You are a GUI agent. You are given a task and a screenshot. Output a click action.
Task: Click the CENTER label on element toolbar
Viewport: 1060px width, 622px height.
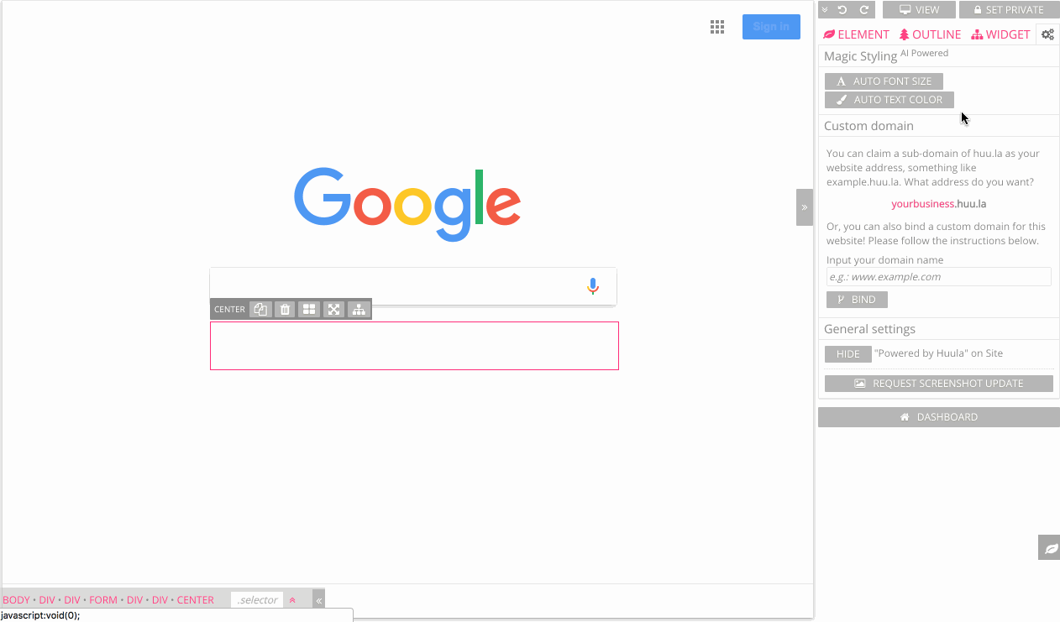(229, 310)
